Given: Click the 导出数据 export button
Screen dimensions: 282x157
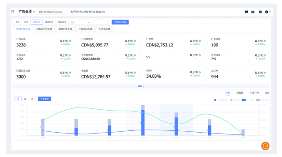Looking at the screenshot, I should point(44,99).
